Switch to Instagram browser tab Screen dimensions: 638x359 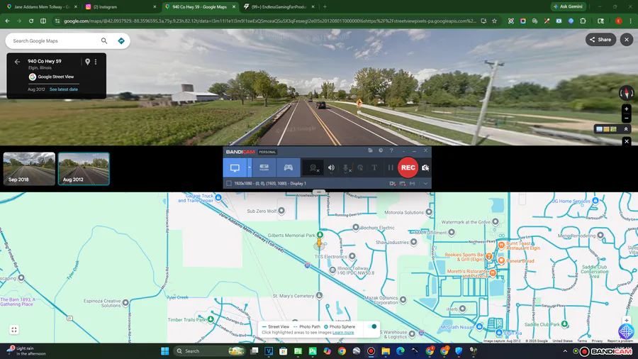coord(121,7)
